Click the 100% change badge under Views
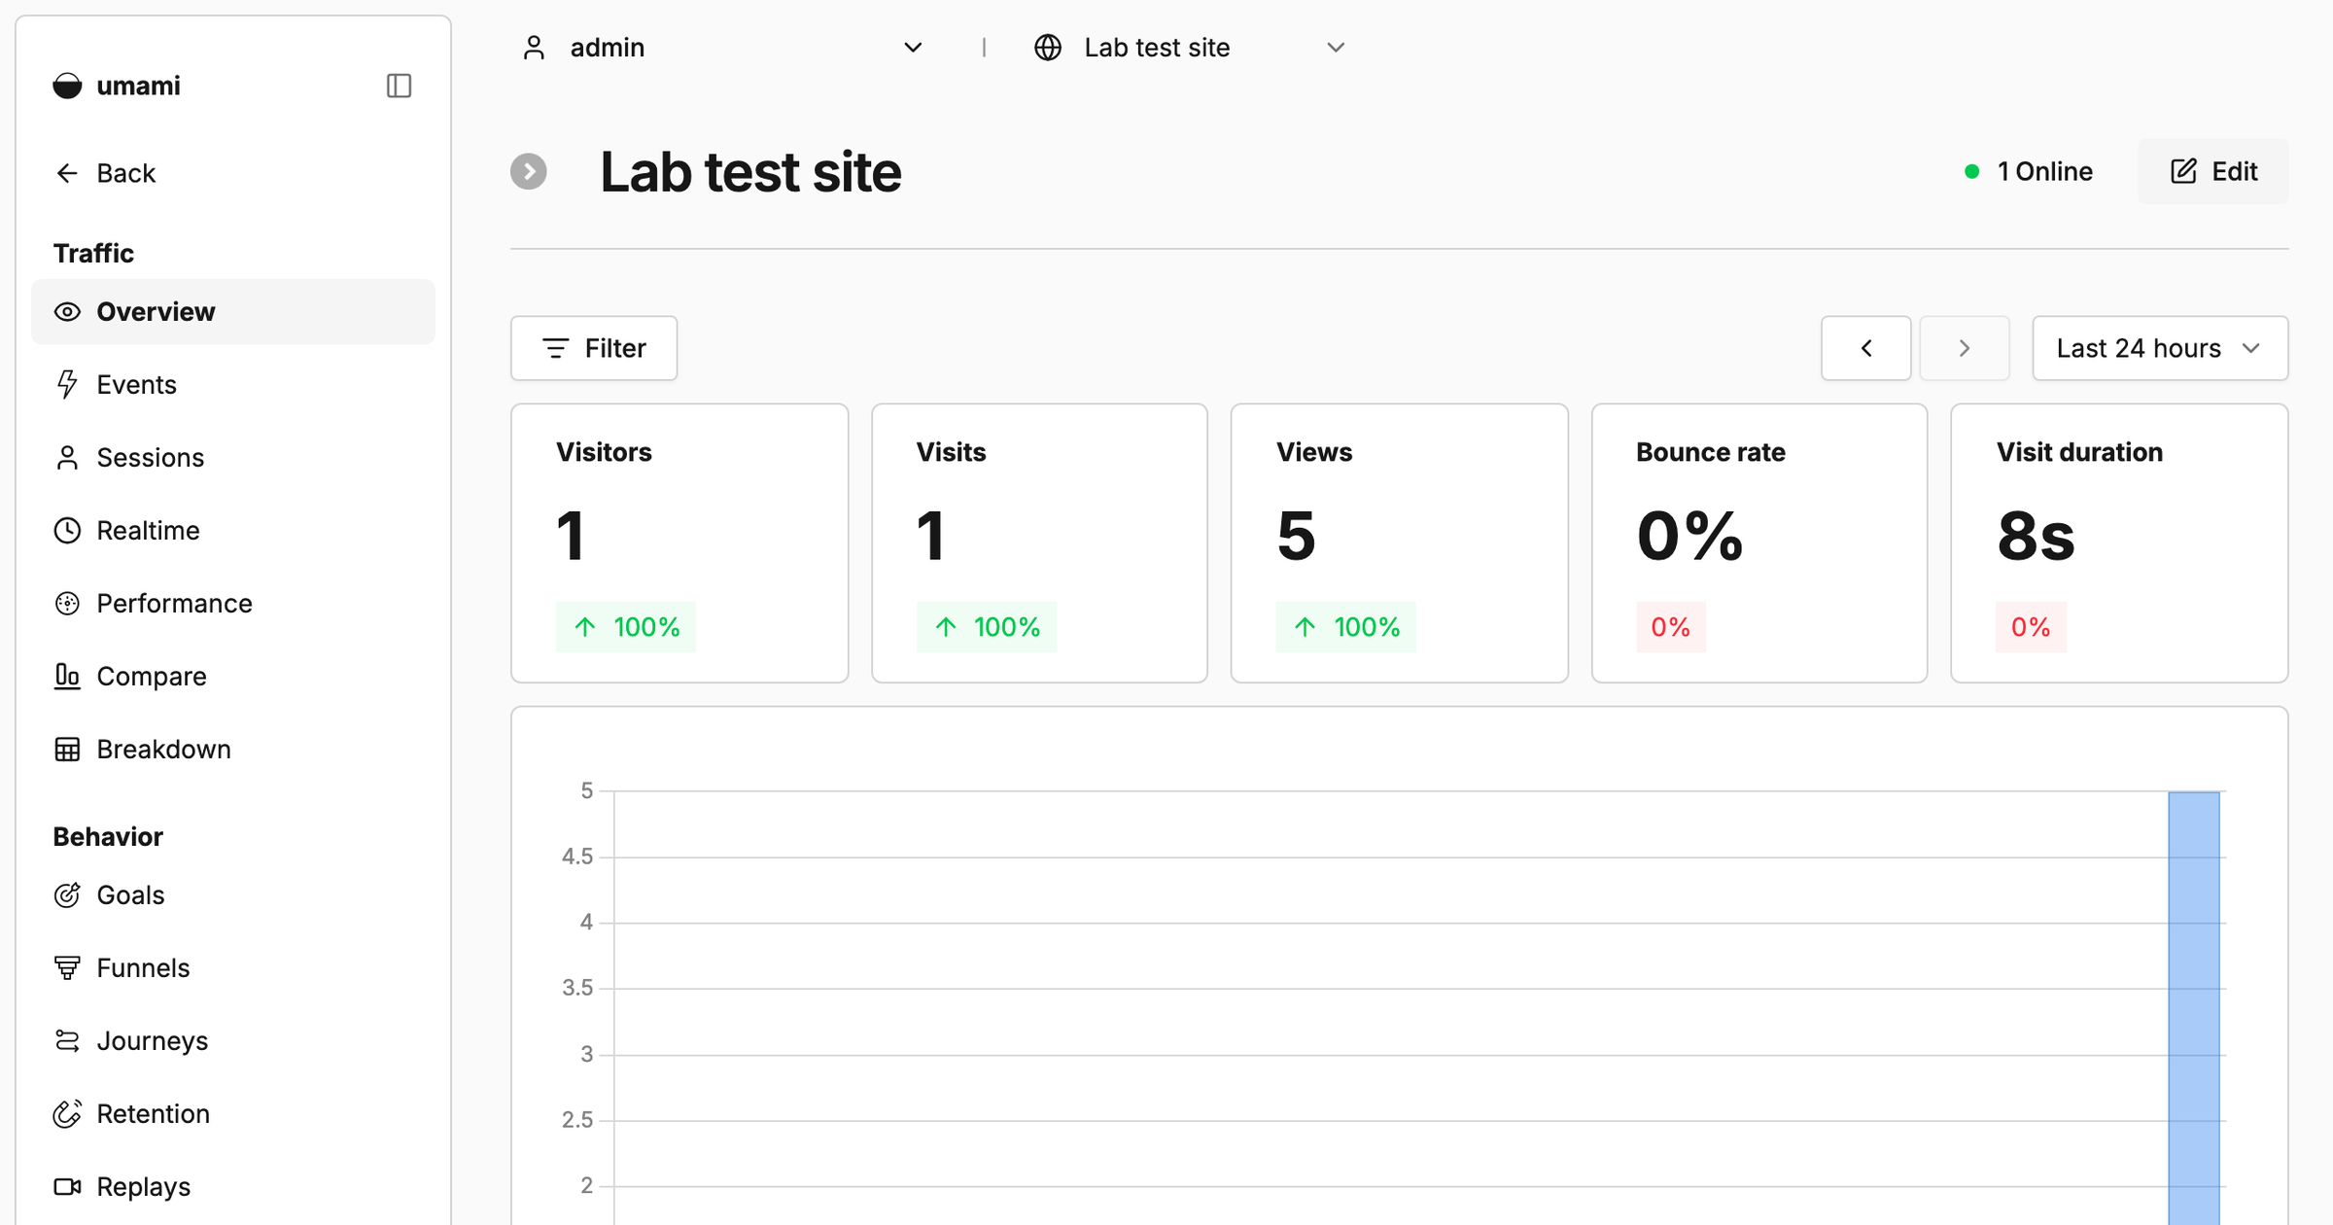Viewport: 2333px width, 1225px height. [x=1345, y=627]
